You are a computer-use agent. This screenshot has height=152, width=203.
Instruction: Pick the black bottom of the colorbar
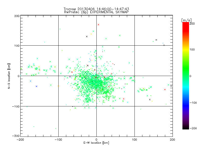click(186, 127)
